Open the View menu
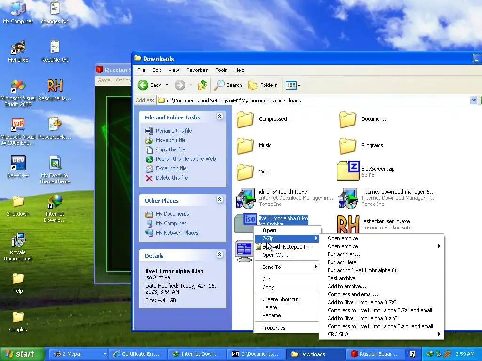The width and height of the screenshot is (482, 361). pyautogui.click(x=174, y=70)
